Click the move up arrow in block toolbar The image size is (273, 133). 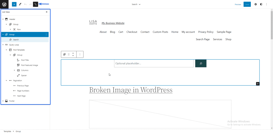[x=73, y=53]
